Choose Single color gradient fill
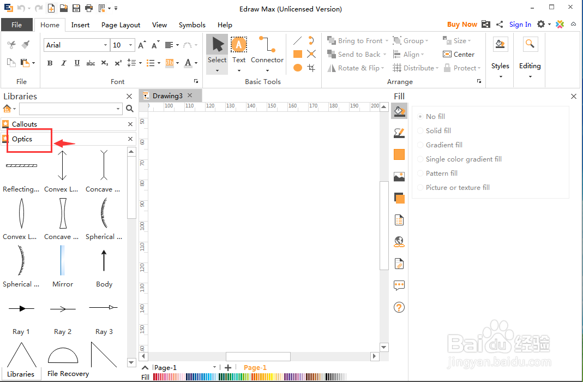 tap(460, 159)
